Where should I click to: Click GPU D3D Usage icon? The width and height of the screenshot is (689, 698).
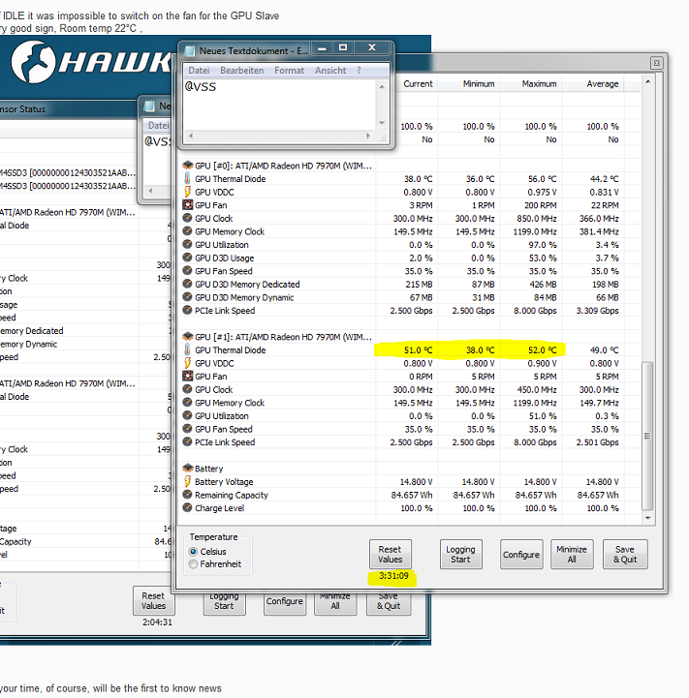[188, 258]
